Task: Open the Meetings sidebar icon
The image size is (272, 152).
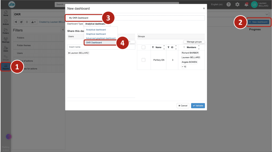Action: tap(6, 40)
